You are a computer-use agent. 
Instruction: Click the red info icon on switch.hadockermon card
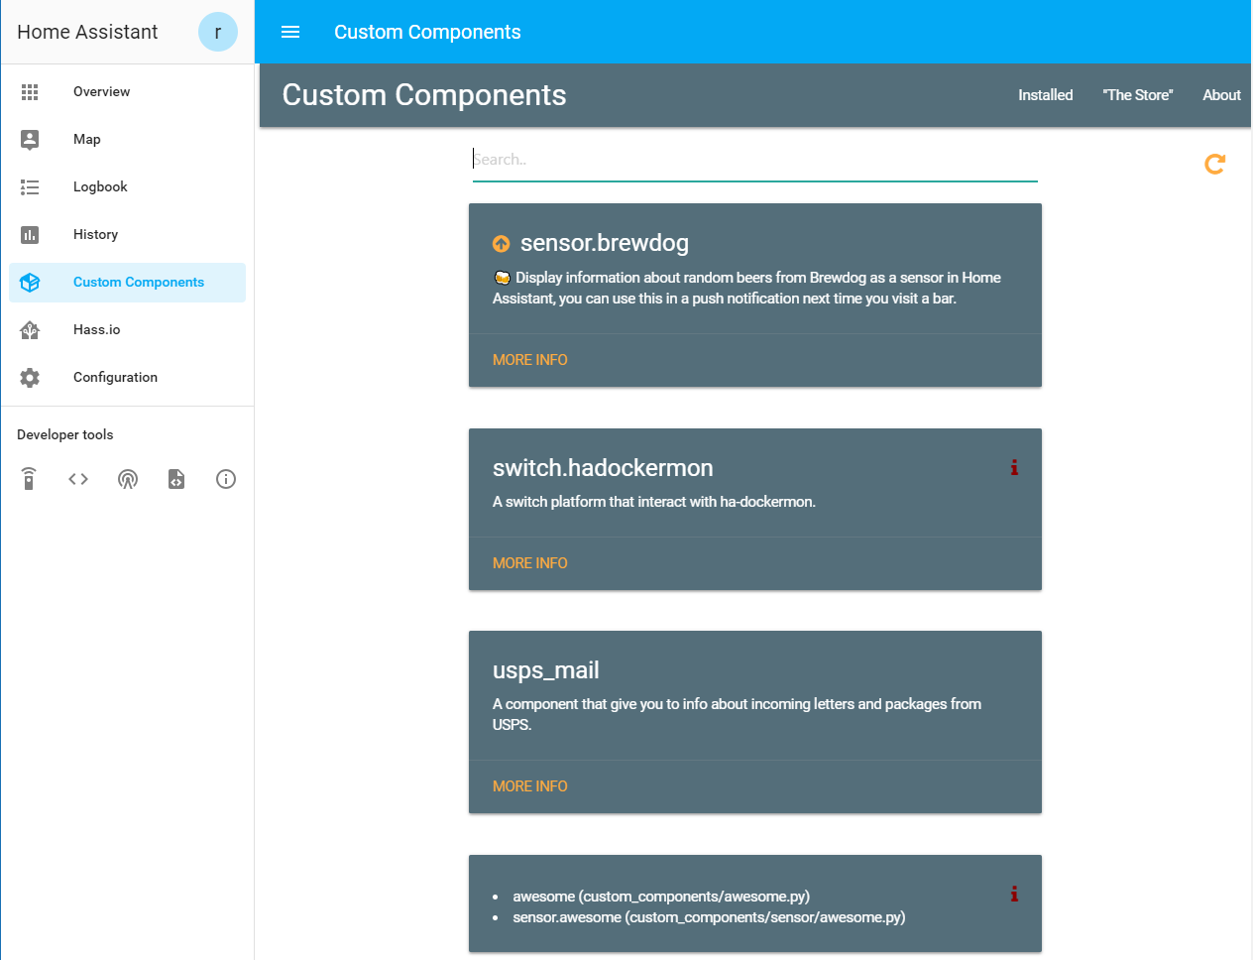pyautogui.click(x=1014, y=467)
